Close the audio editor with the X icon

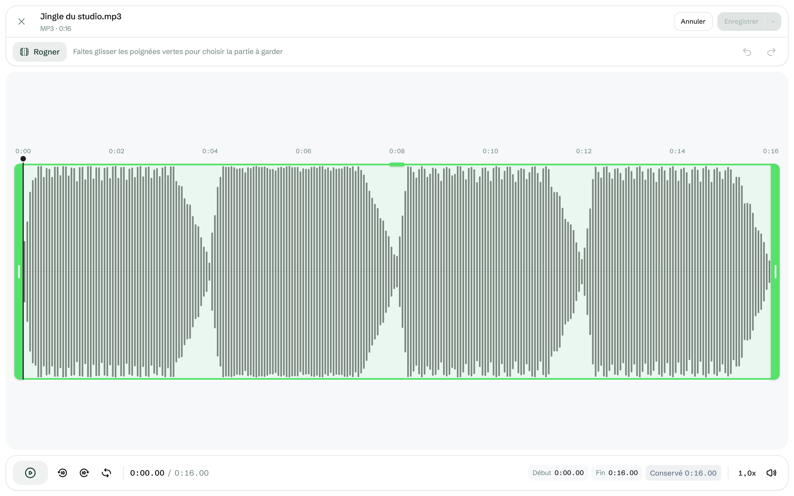pos(21,22)
